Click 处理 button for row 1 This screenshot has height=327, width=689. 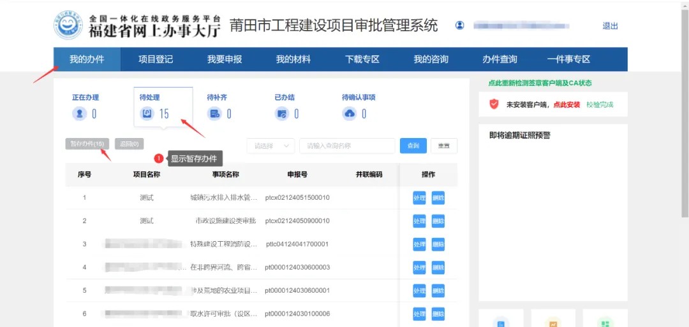tap(419, 198)
